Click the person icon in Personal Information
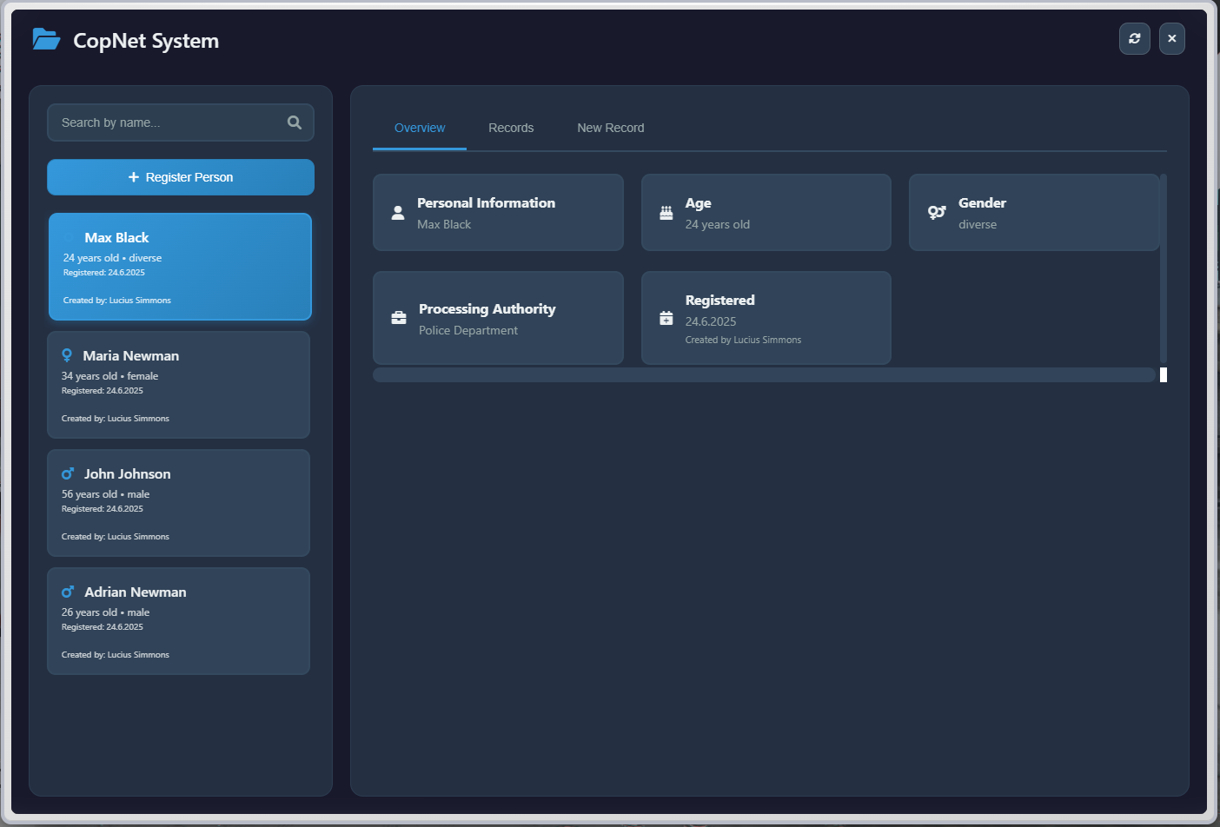Viewport: 1220px width, 827px height. tap(398, 213)
